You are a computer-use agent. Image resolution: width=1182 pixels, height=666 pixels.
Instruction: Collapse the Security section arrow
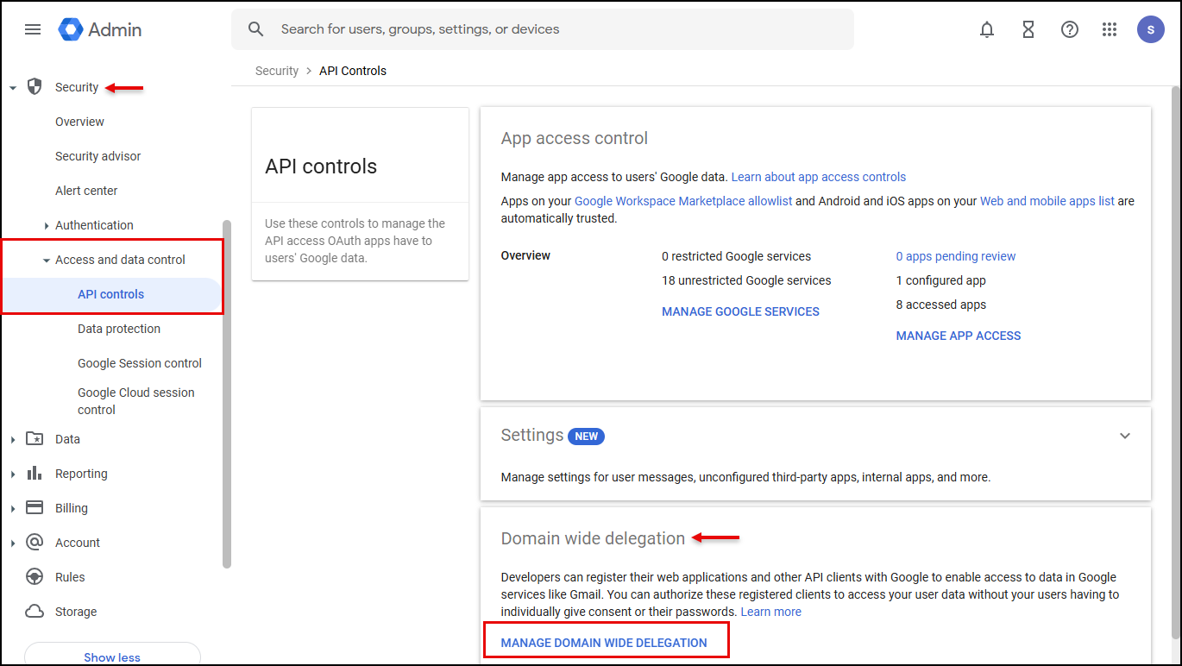13,88
